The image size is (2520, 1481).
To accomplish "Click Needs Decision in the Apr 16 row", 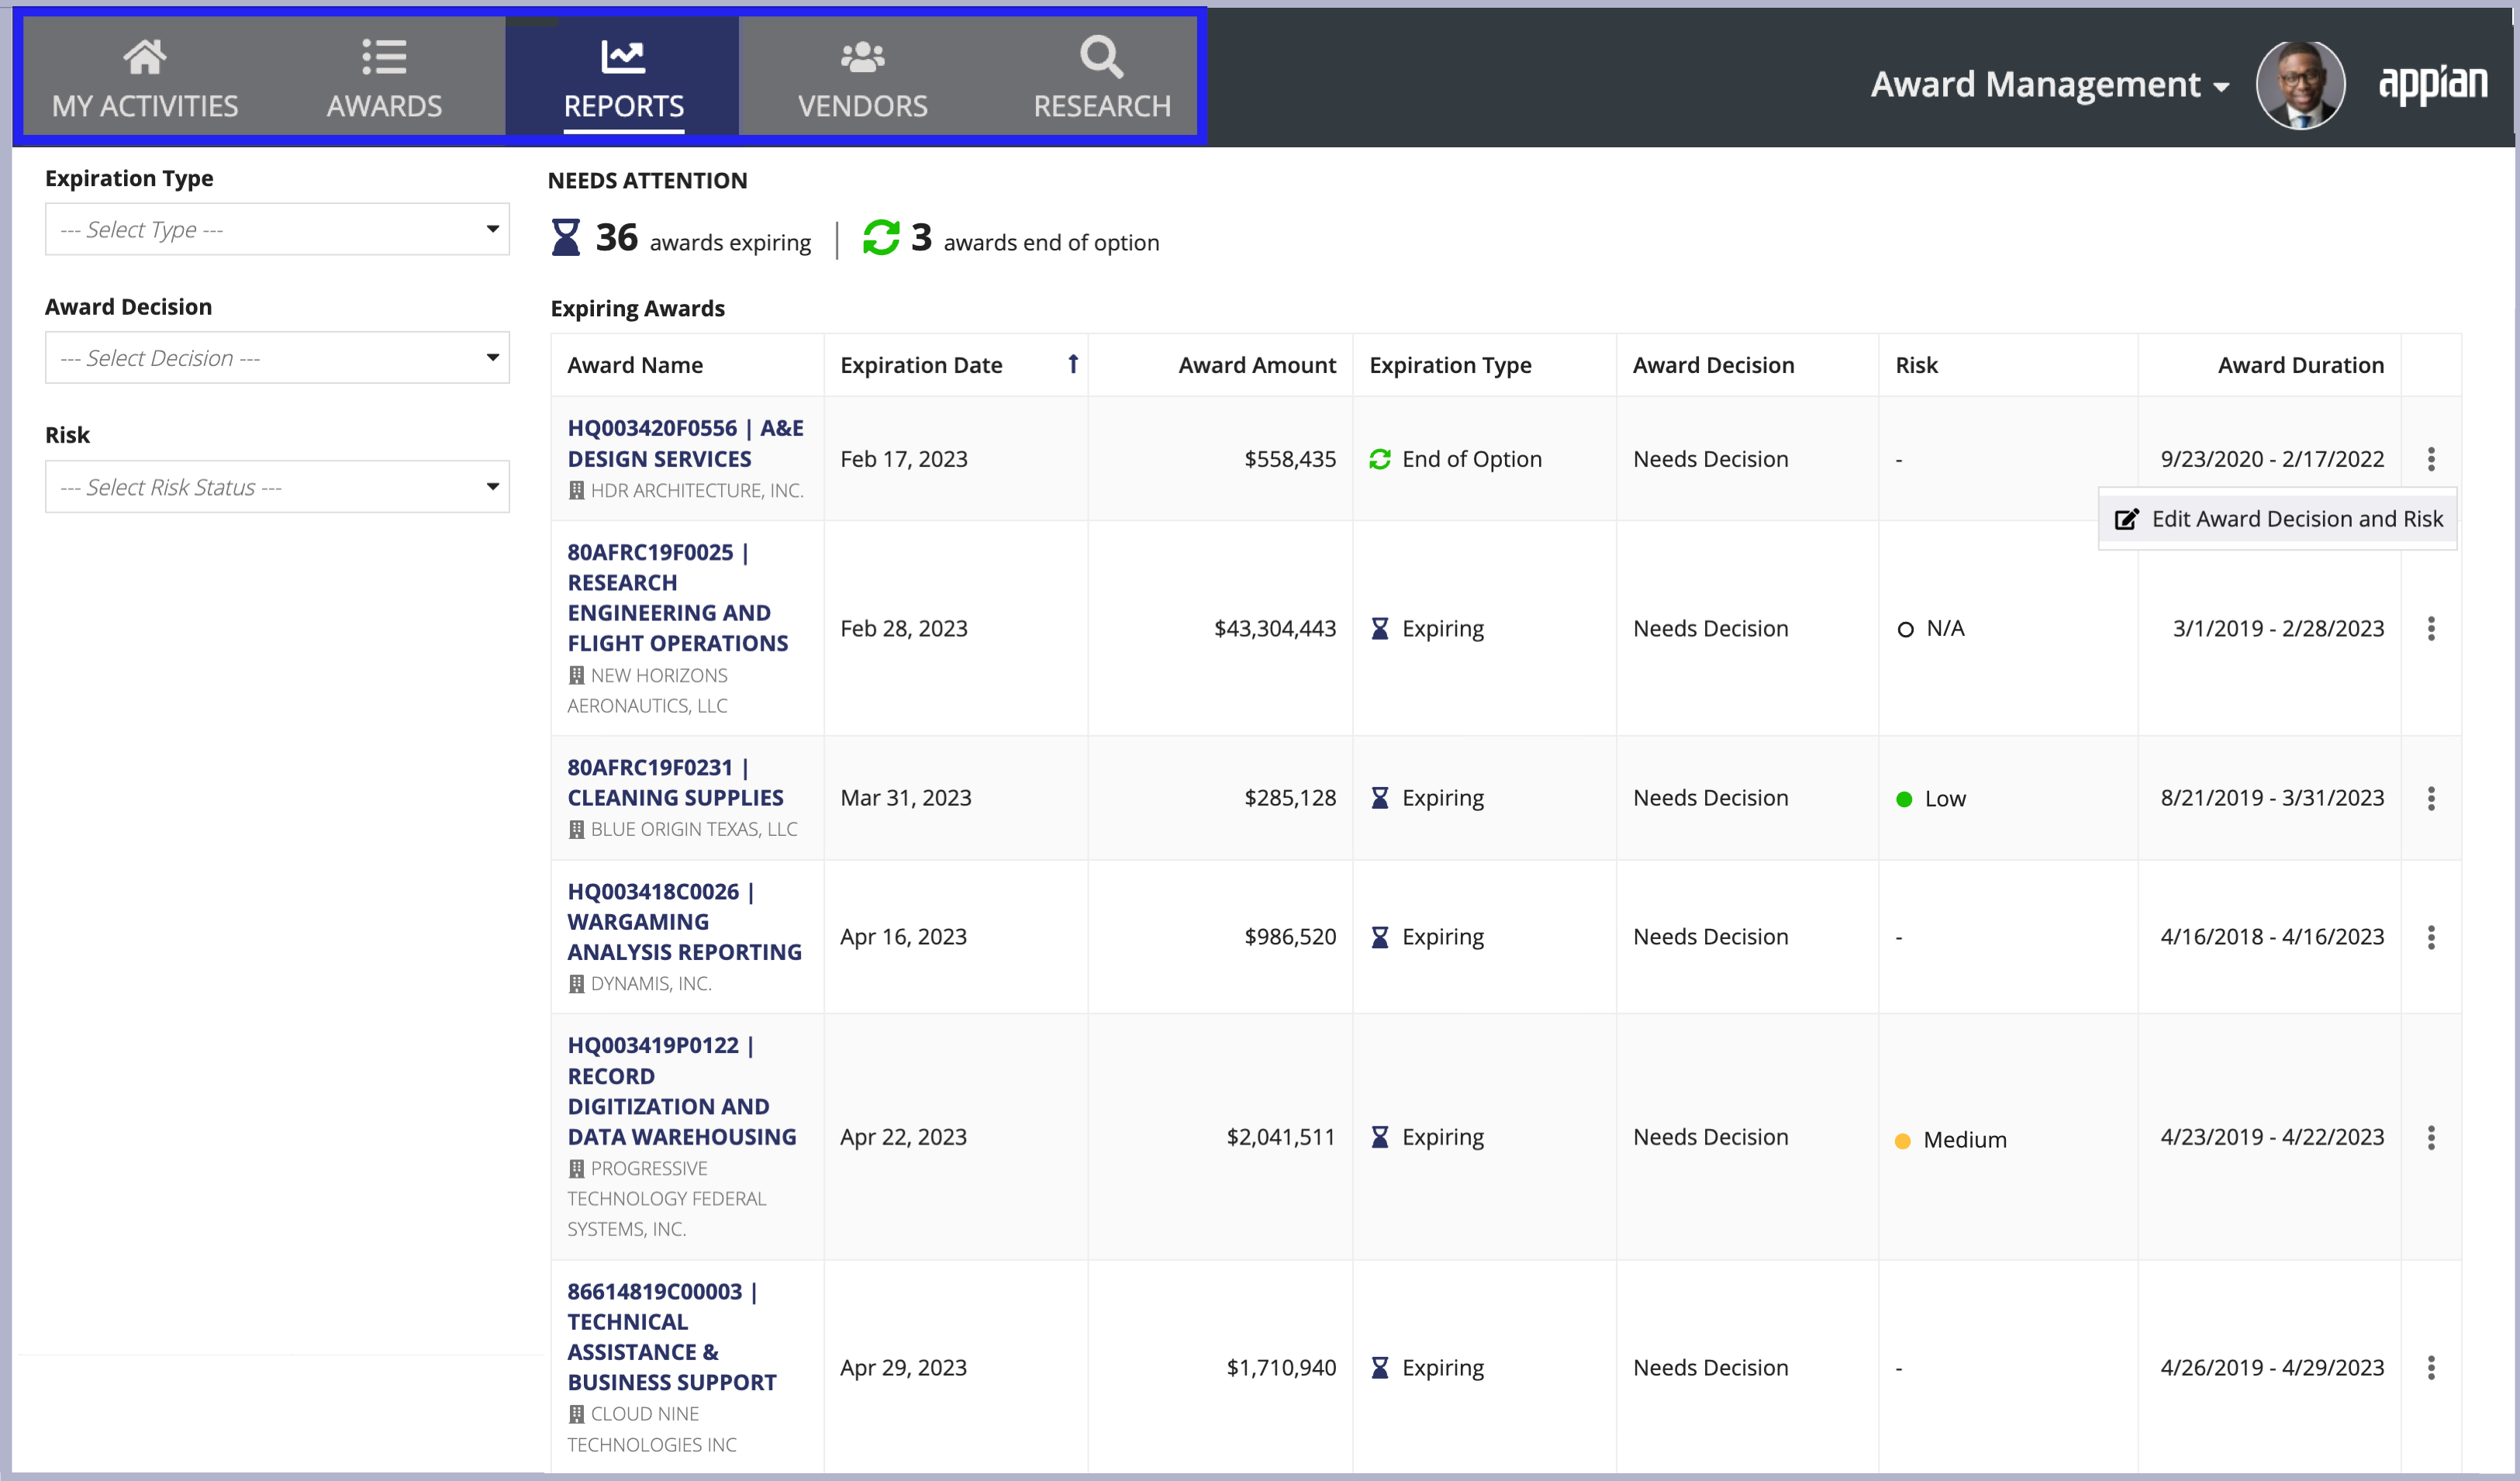I will click(x=1710, y=937).
